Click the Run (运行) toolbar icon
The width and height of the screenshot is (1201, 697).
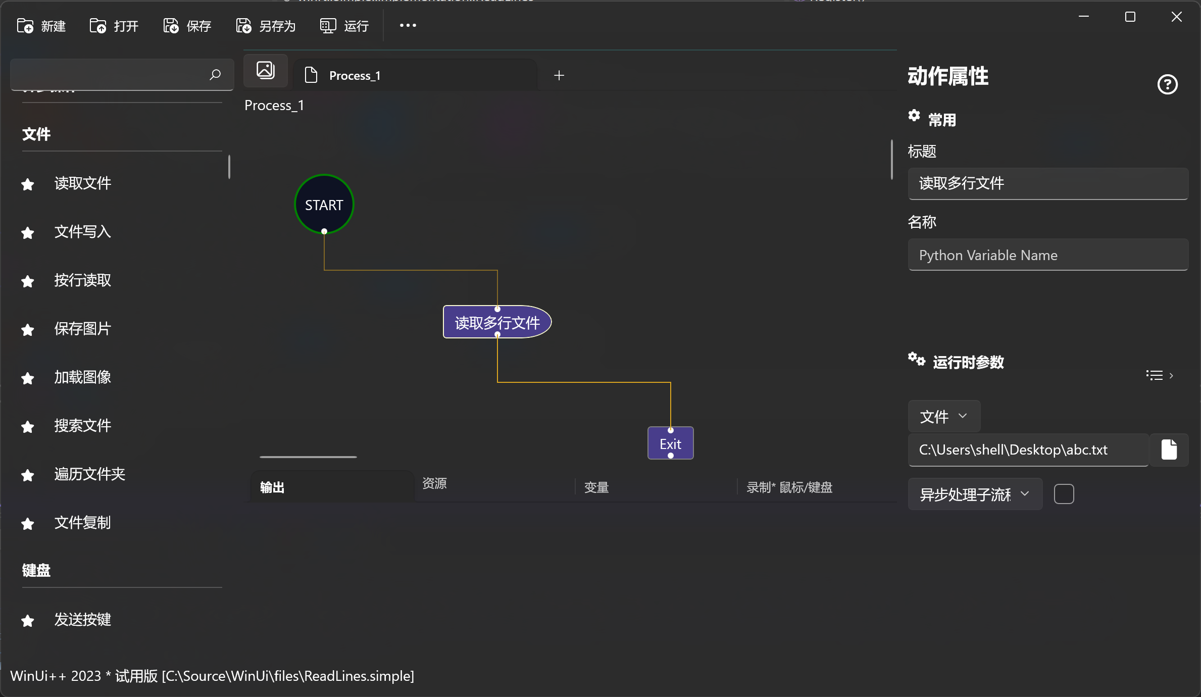[328, 26]
